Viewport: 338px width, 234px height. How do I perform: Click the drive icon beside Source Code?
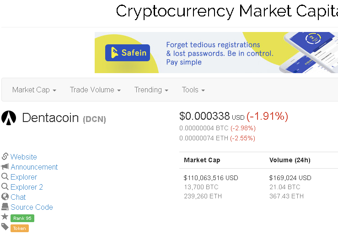(5, 207)
